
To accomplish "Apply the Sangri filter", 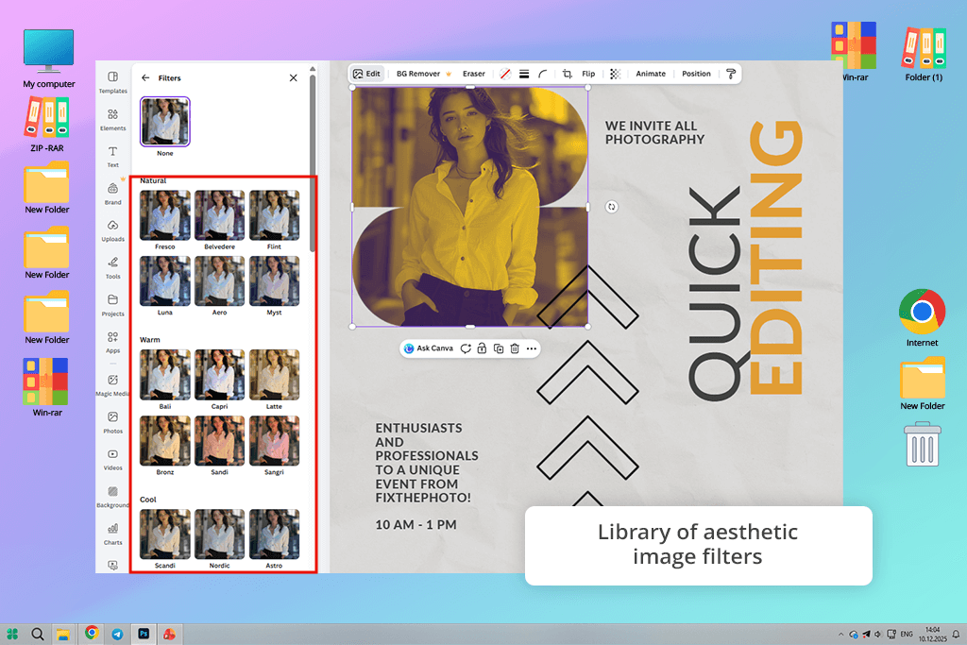I will click(274, 441).
